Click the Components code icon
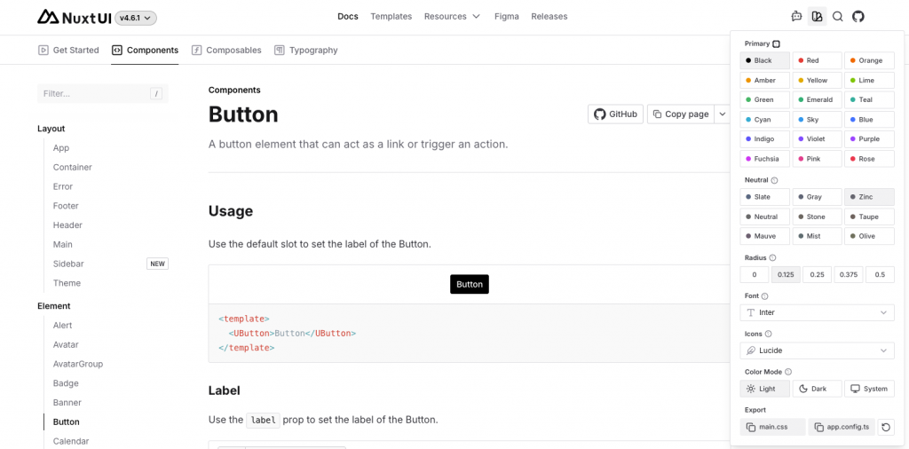The width and height of the screenshot is (909, 449). tap(117, 50)
